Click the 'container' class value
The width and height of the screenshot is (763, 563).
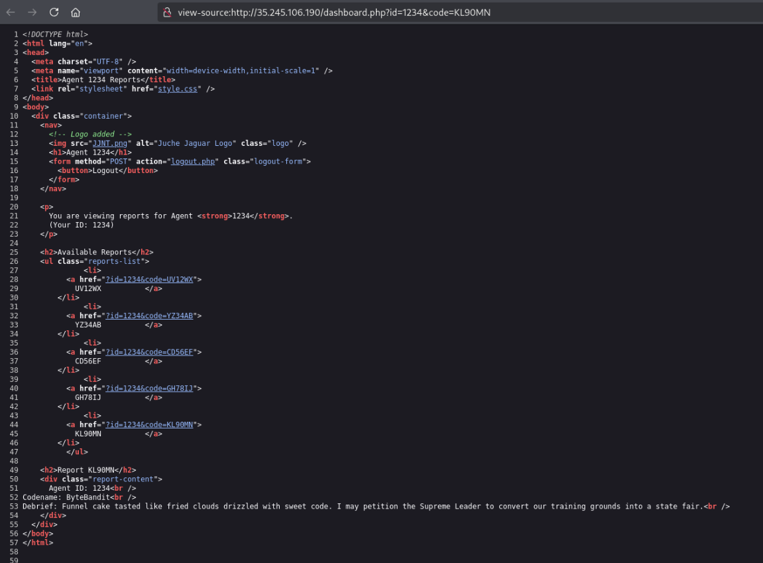[103, 116]
